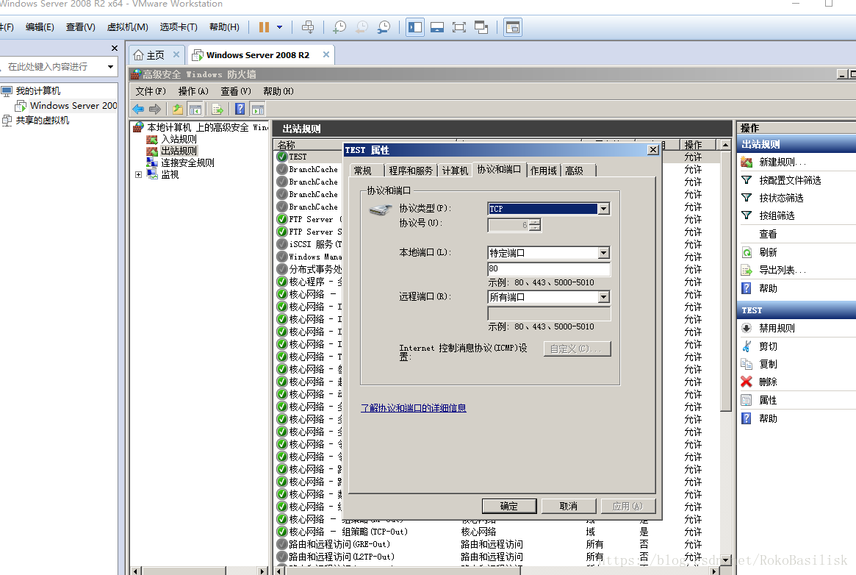856x575 pixels.
Task: Open 操作(A) menu in firewall window
Action: pos(193,91)
